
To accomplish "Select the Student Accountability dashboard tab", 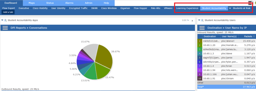I will (214, 8).
